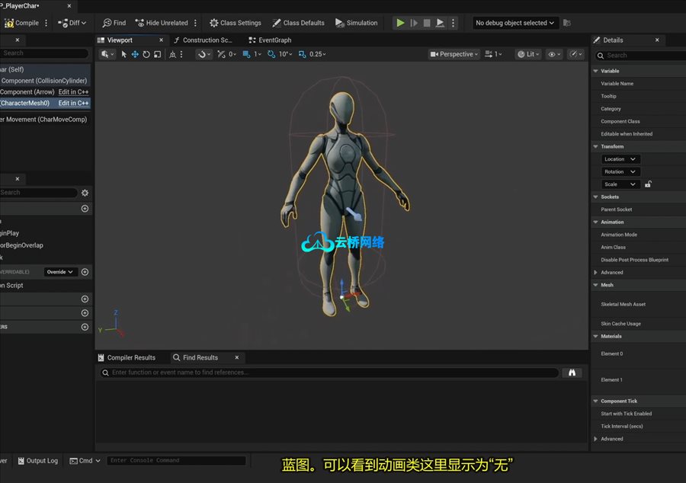Toggle Simulation mode
Image resolution: width=686 pixels, height=483 pixels.
coord(357,23)
